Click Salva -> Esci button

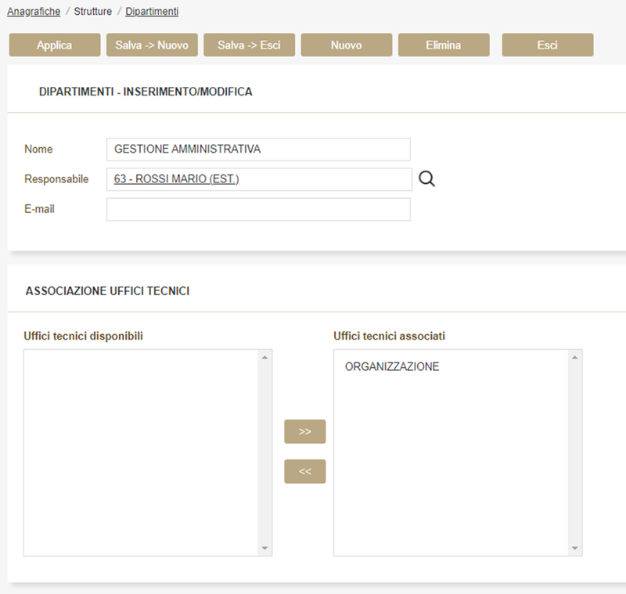pyautogui.click(x=249, y=45)
